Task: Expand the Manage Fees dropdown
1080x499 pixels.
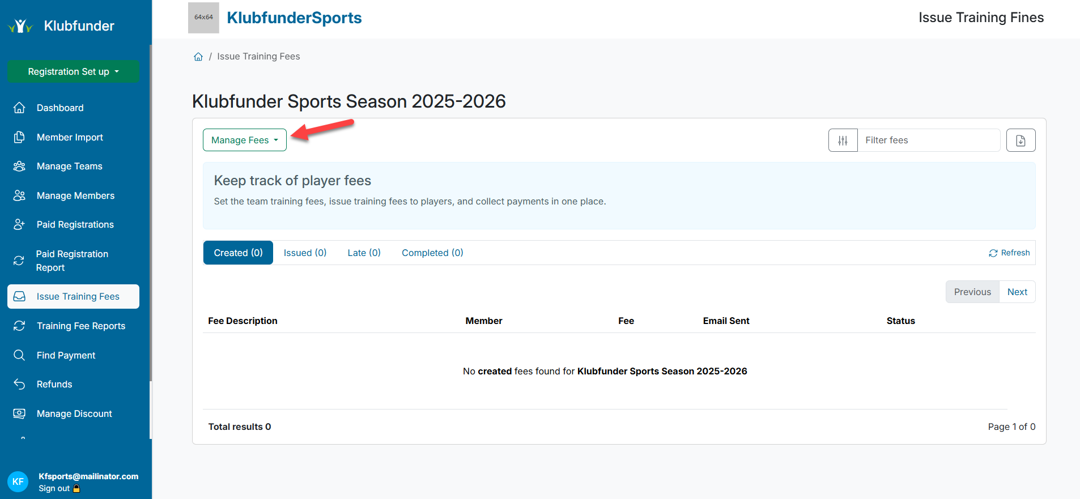Action: point(245,140)
